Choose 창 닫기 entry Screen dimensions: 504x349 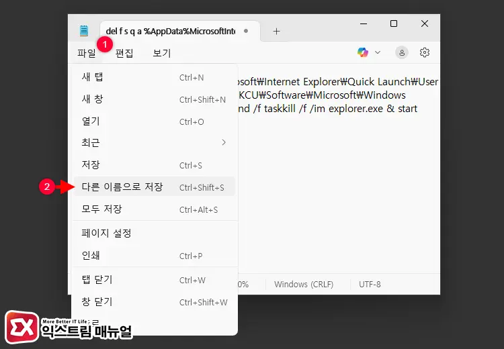pos(155,302)
